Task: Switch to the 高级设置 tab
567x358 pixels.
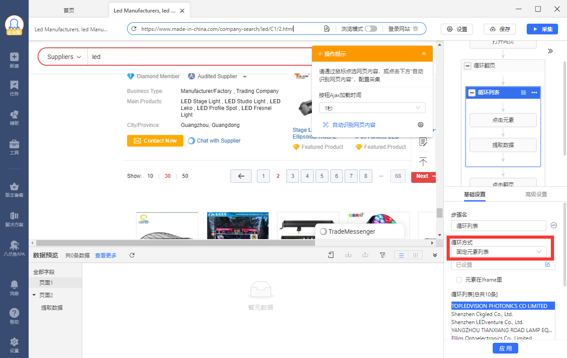Action: 536,194
